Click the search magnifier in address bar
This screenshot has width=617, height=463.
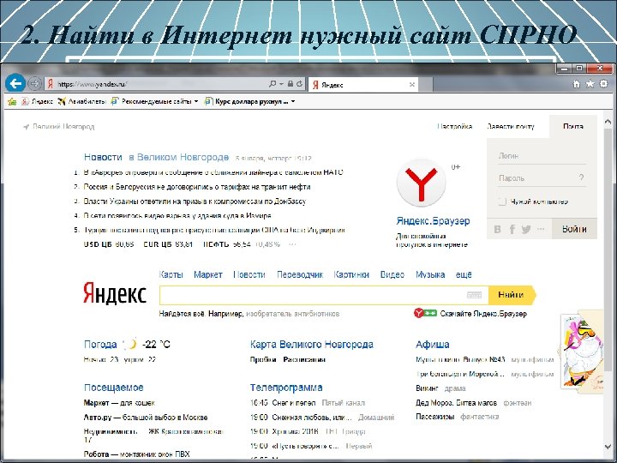click(273, 84)
